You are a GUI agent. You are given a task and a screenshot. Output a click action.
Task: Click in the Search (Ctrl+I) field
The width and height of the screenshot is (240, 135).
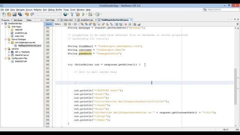pos(223,9)
